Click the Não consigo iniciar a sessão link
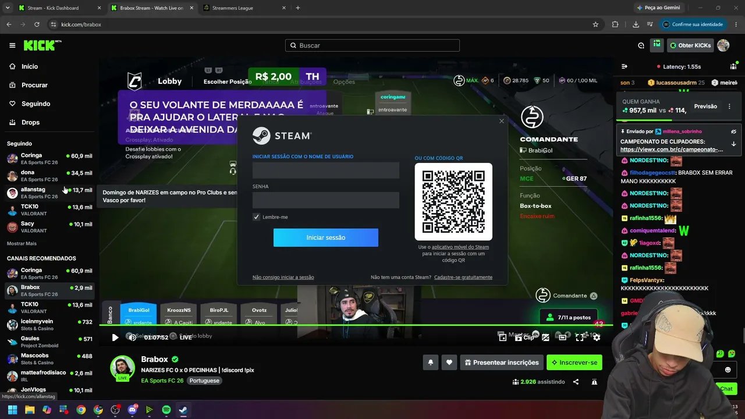 coord(283,277)
